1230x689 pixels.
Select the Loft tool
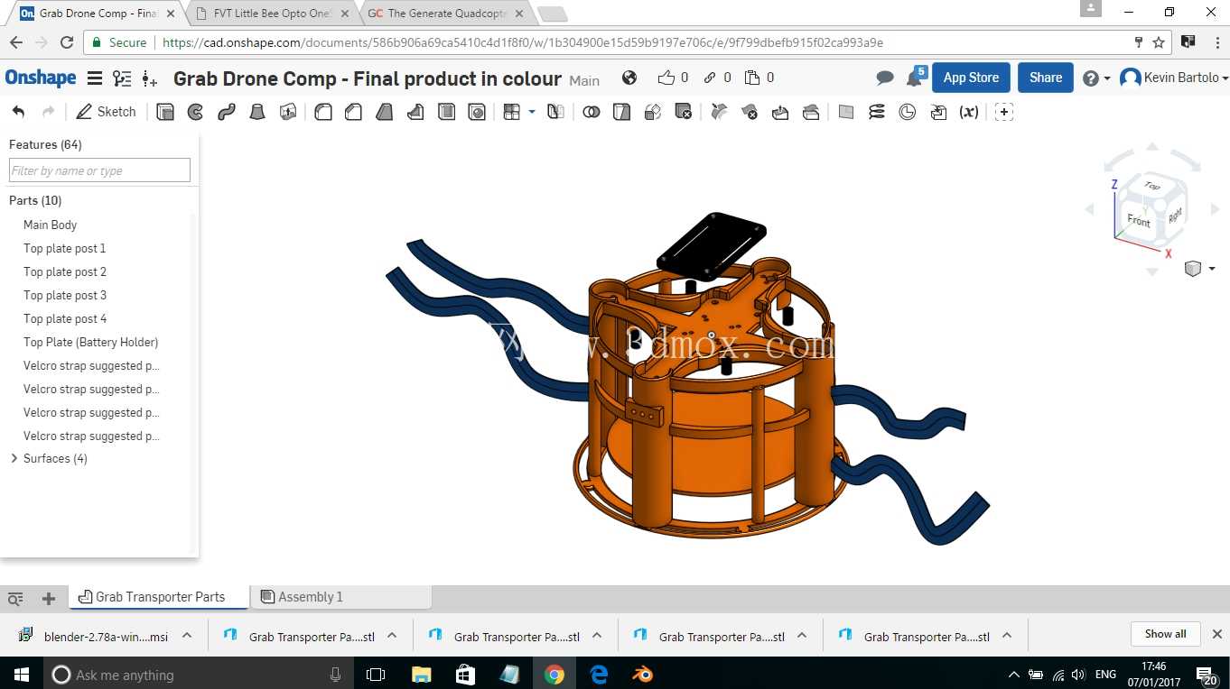point(257,112)
